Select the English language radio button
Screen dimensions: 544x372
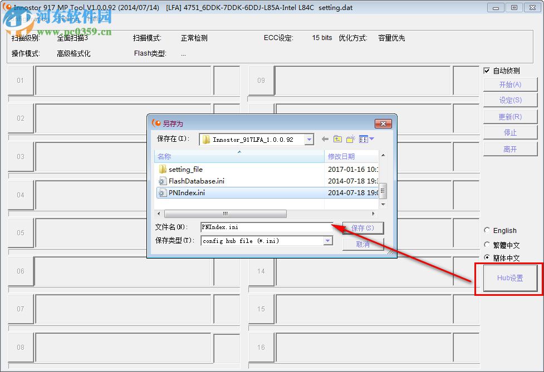(487, 230)
